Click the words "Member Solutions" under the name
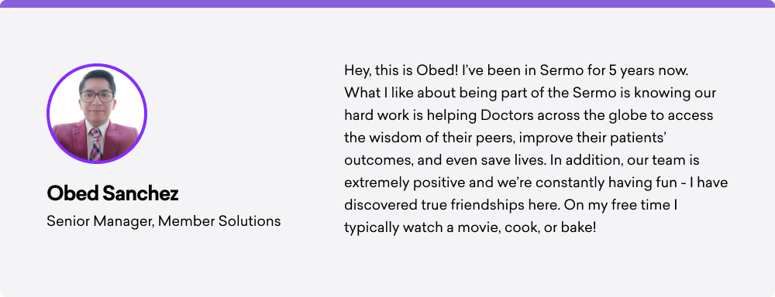 pos(219,221)
